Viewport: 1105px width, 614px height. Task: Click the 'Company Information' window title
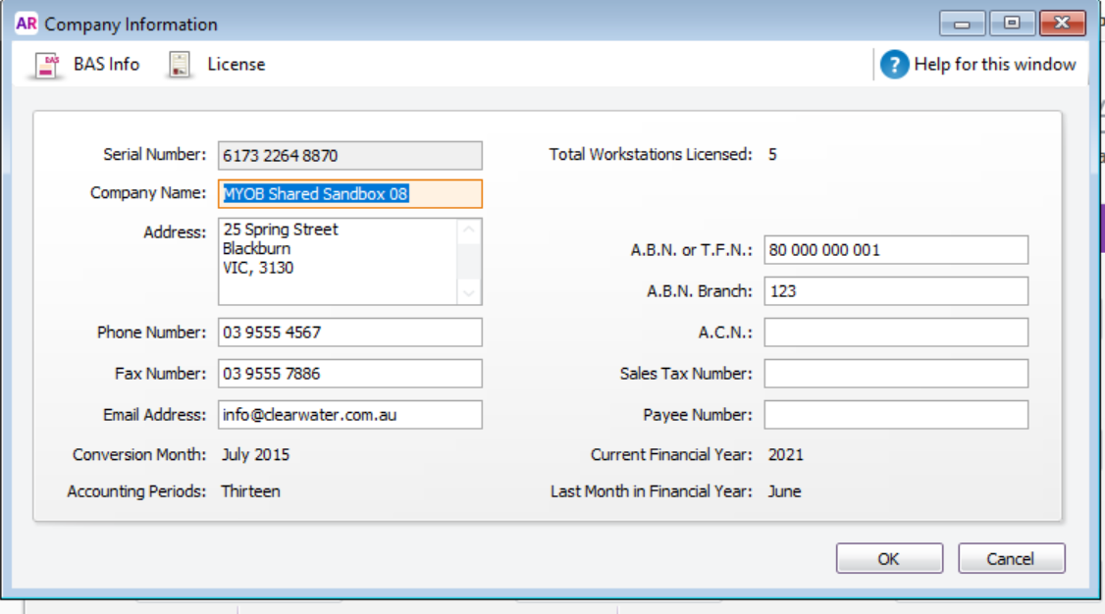pyautogui.click(x=132, y=24)
